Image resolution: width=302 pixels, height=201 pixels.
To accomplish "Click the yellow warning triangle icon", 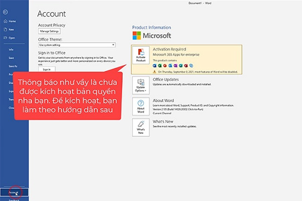I will (155, 72).
